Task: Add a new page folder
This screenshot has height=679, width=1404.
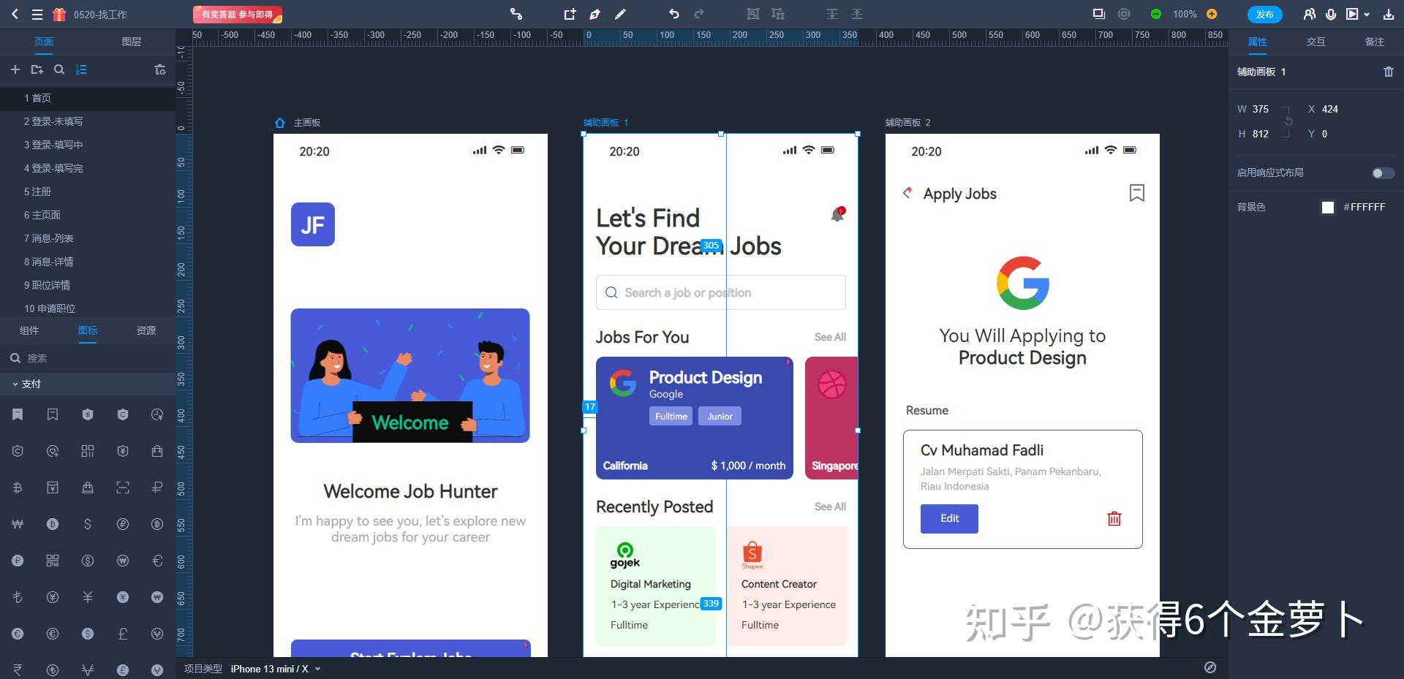Action: [37, 69]
